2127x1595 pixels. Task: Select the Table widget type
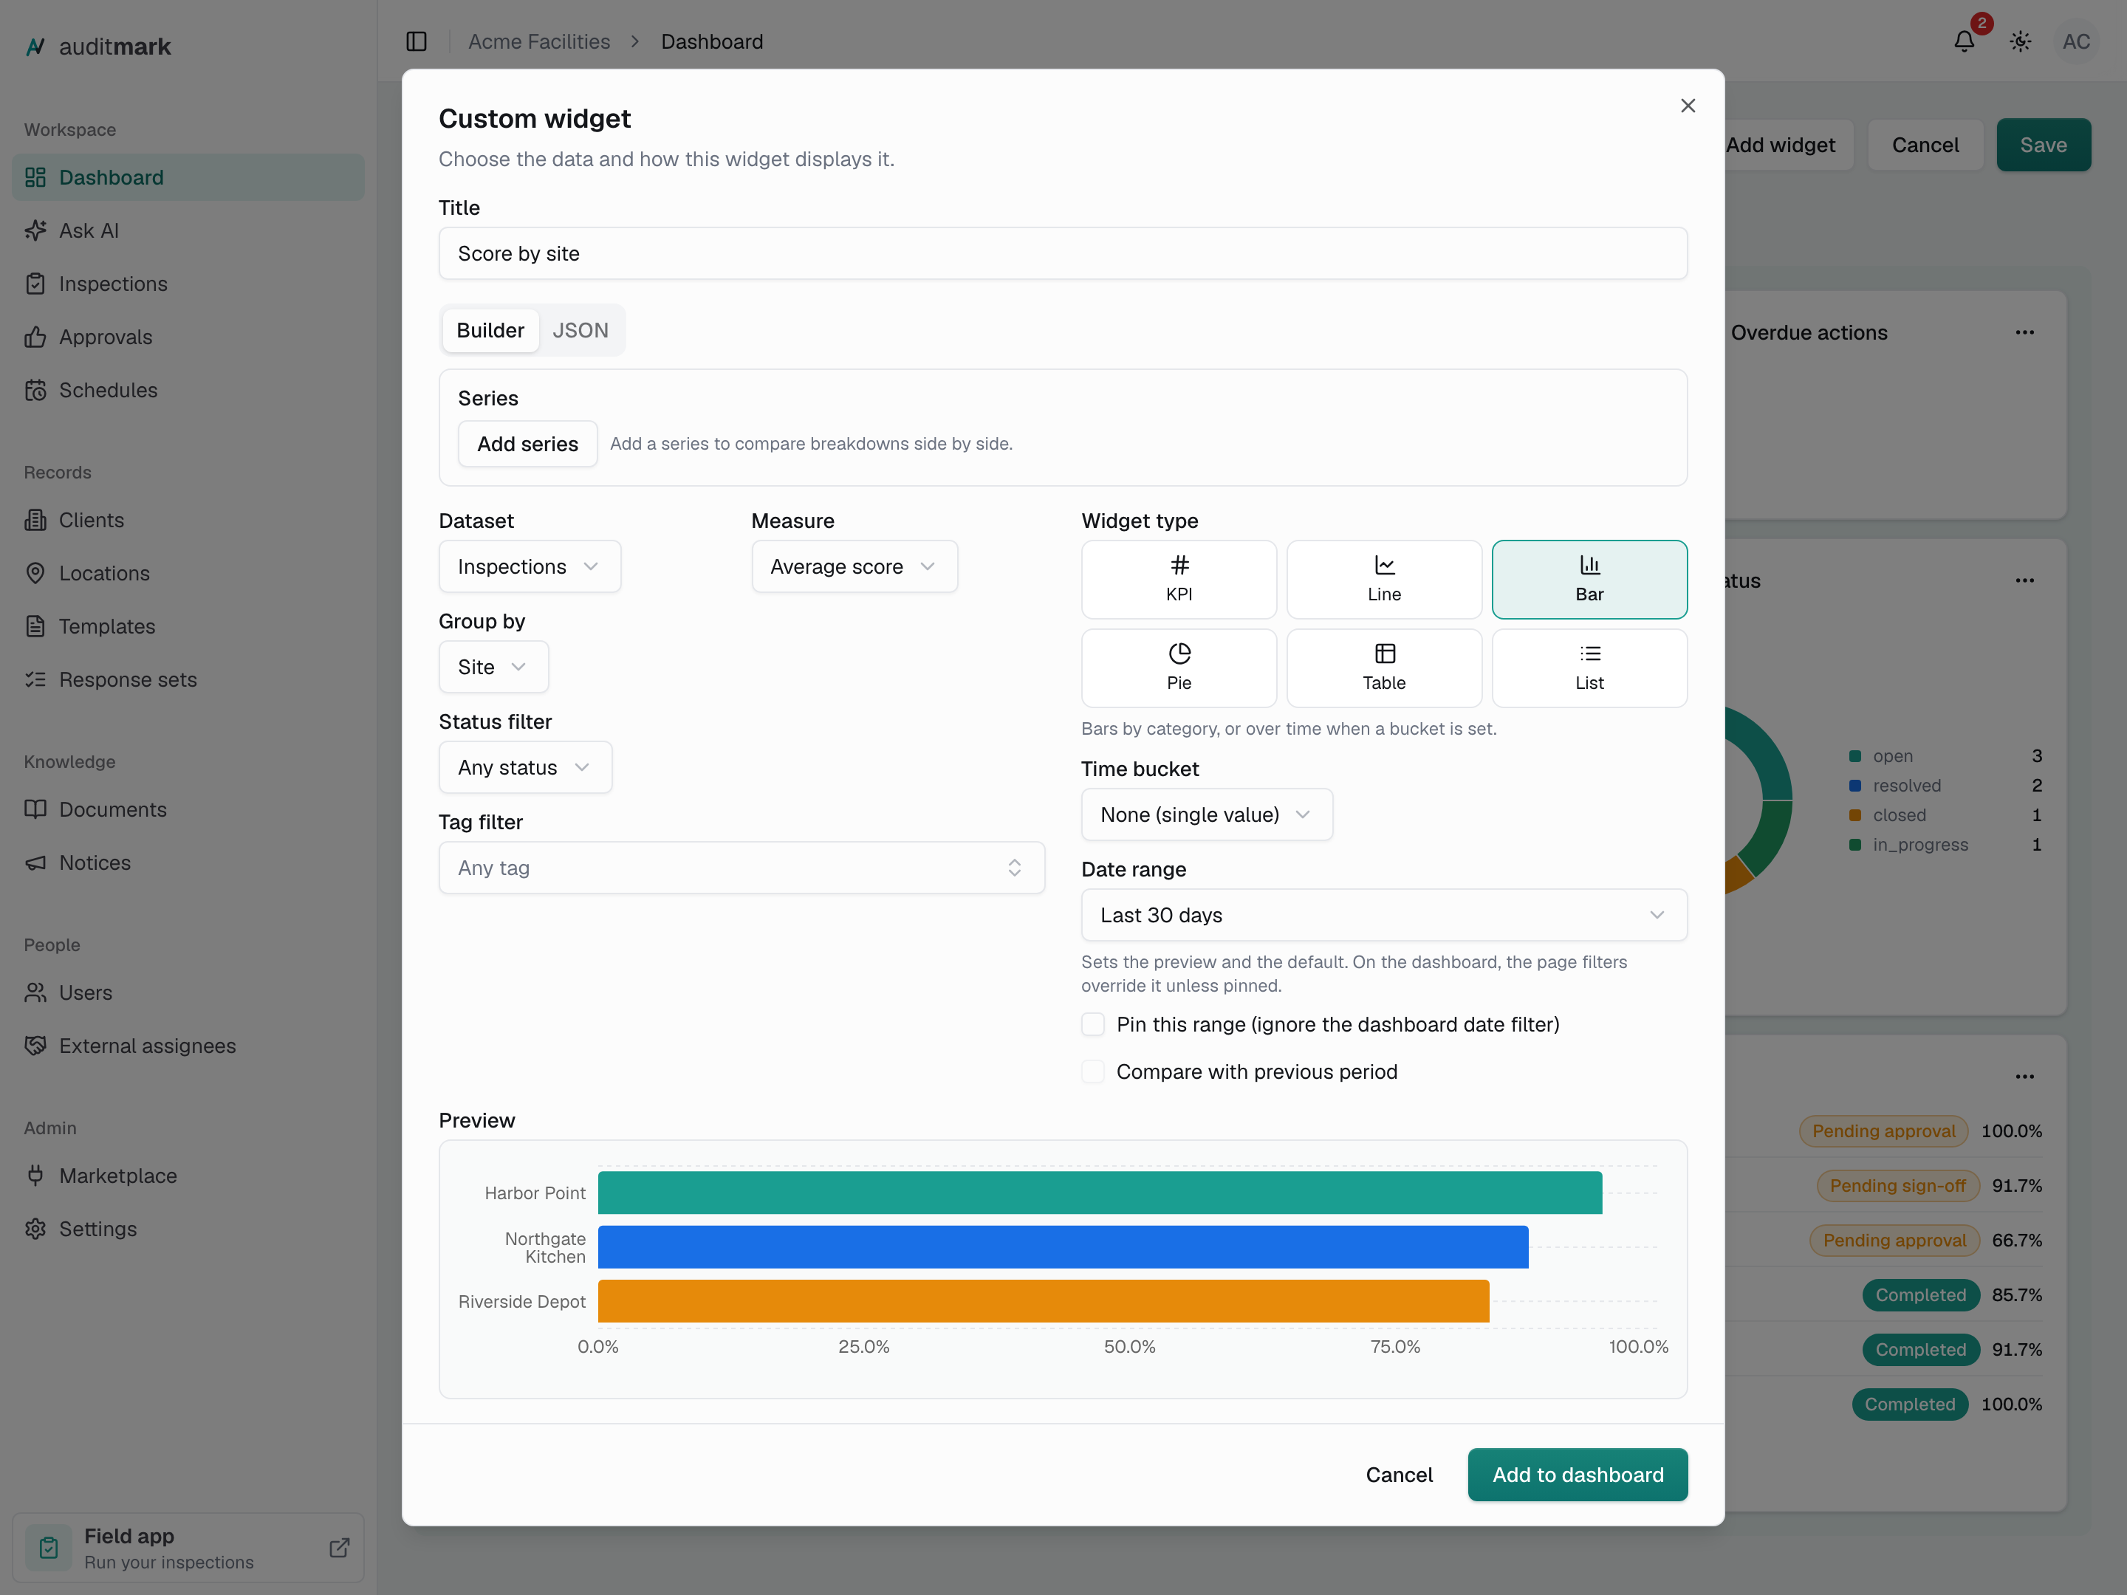1384,668
